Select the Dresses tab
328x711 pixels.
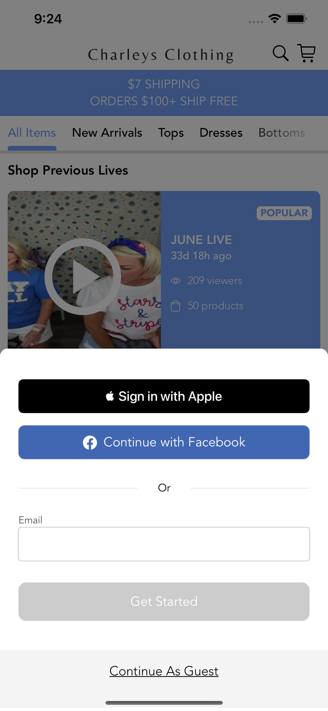[x=221, y=133]
